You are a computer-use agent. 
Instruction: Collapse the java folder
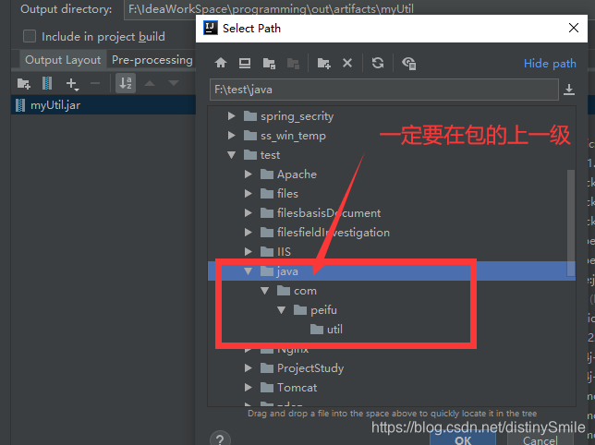click(x=249, y=271)
